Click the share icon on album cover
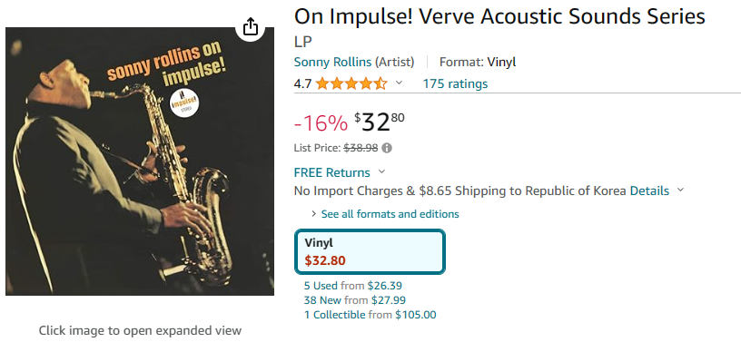The width and height of the screenshot is (741, 342). click(x=251, y=27)
